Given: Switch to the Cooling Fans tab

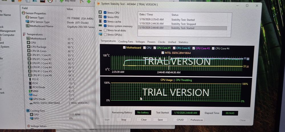Looking at the screenshot, I should click(126, 41).
